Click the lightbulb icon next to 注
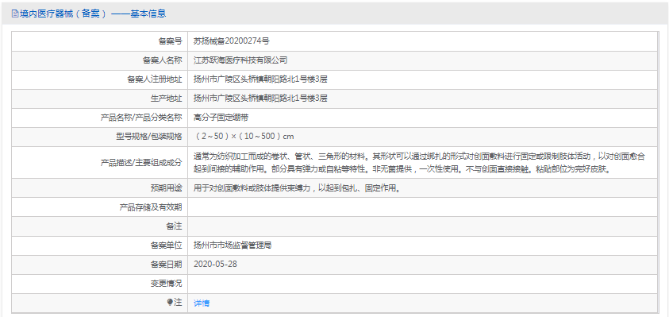The height and width of the screenshot is (317, 669). click(170, 303)
